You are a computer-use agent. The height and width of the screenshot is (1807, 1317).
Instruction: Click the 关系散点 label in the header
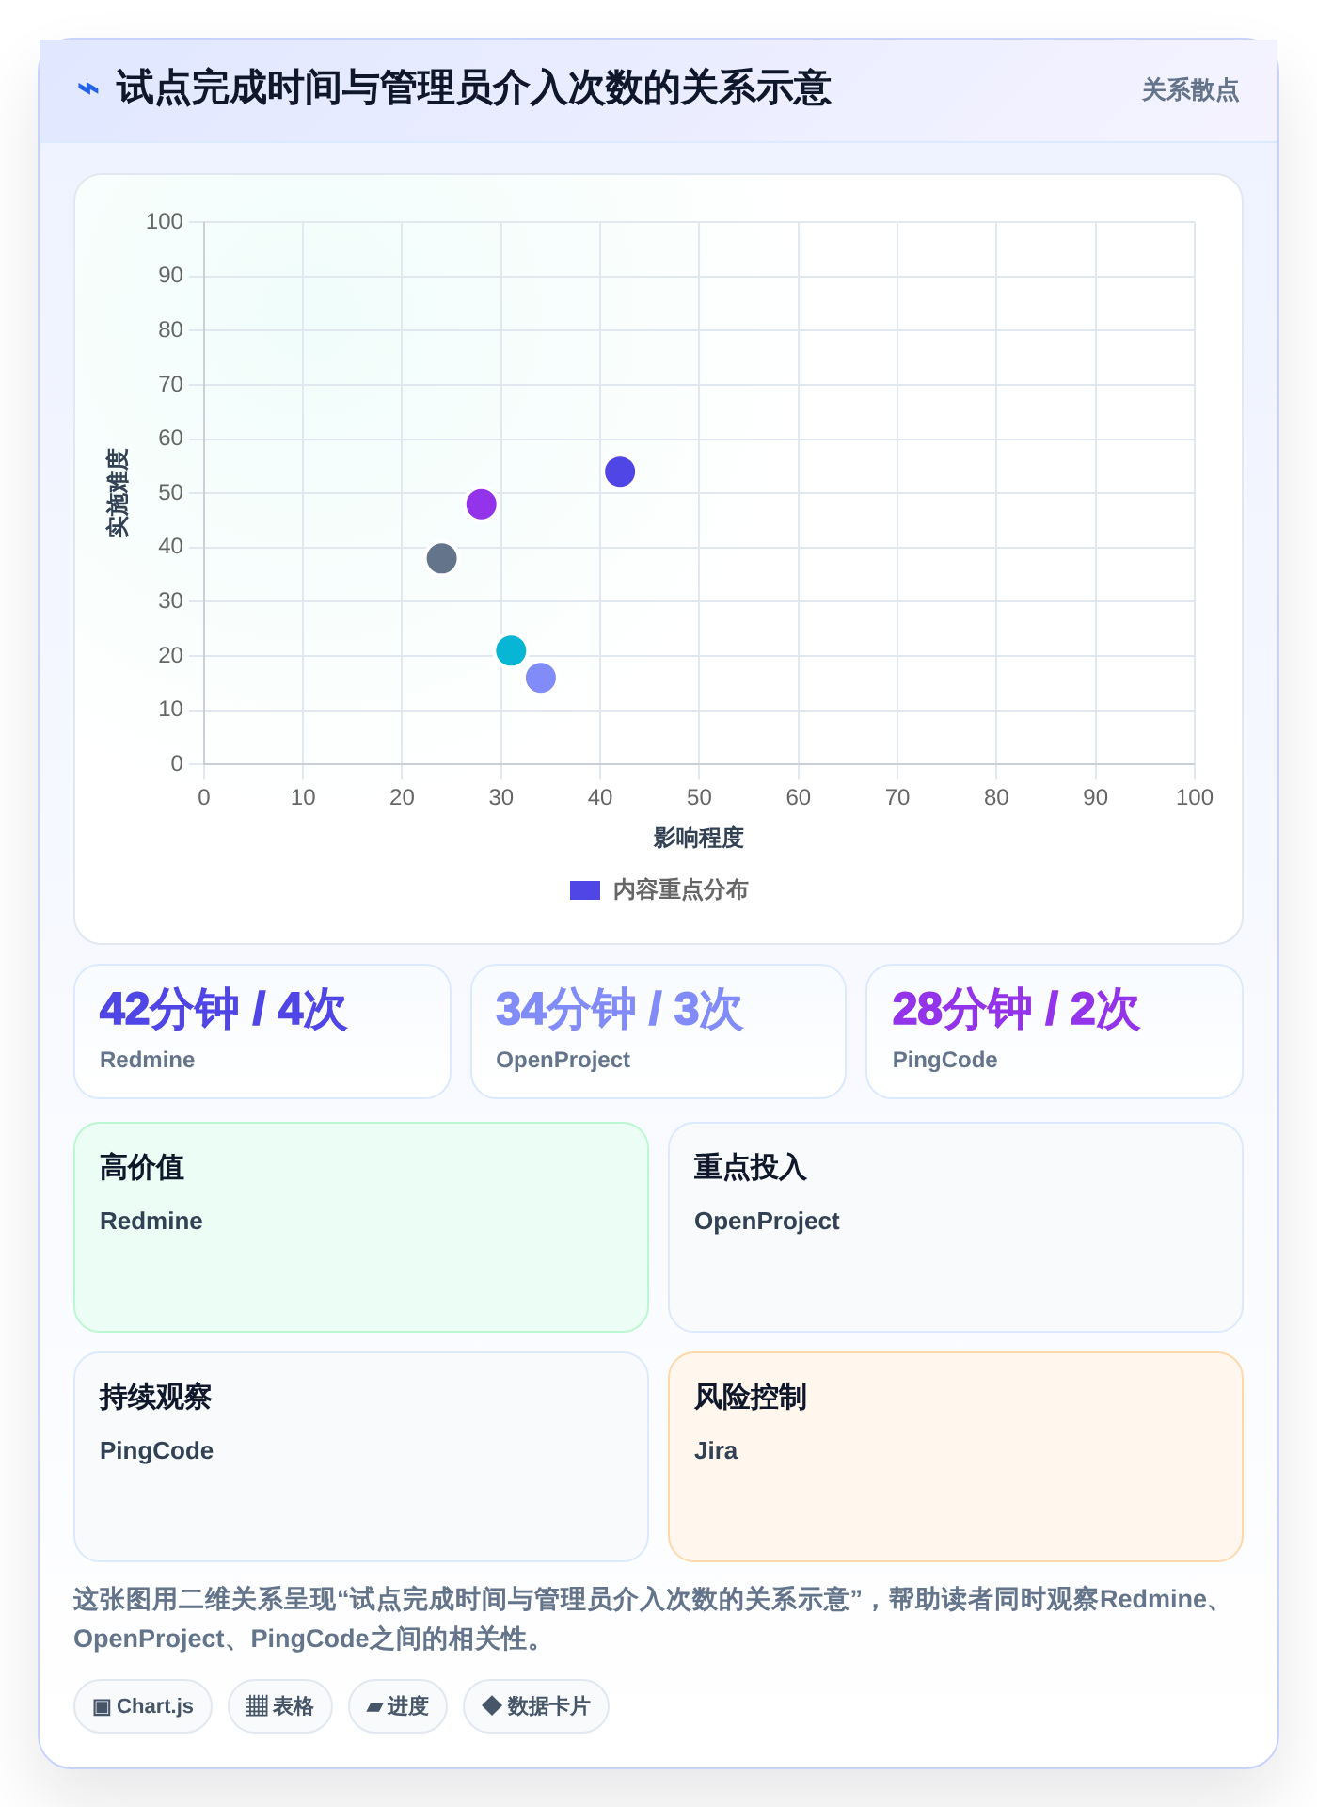pos(1190,90)
